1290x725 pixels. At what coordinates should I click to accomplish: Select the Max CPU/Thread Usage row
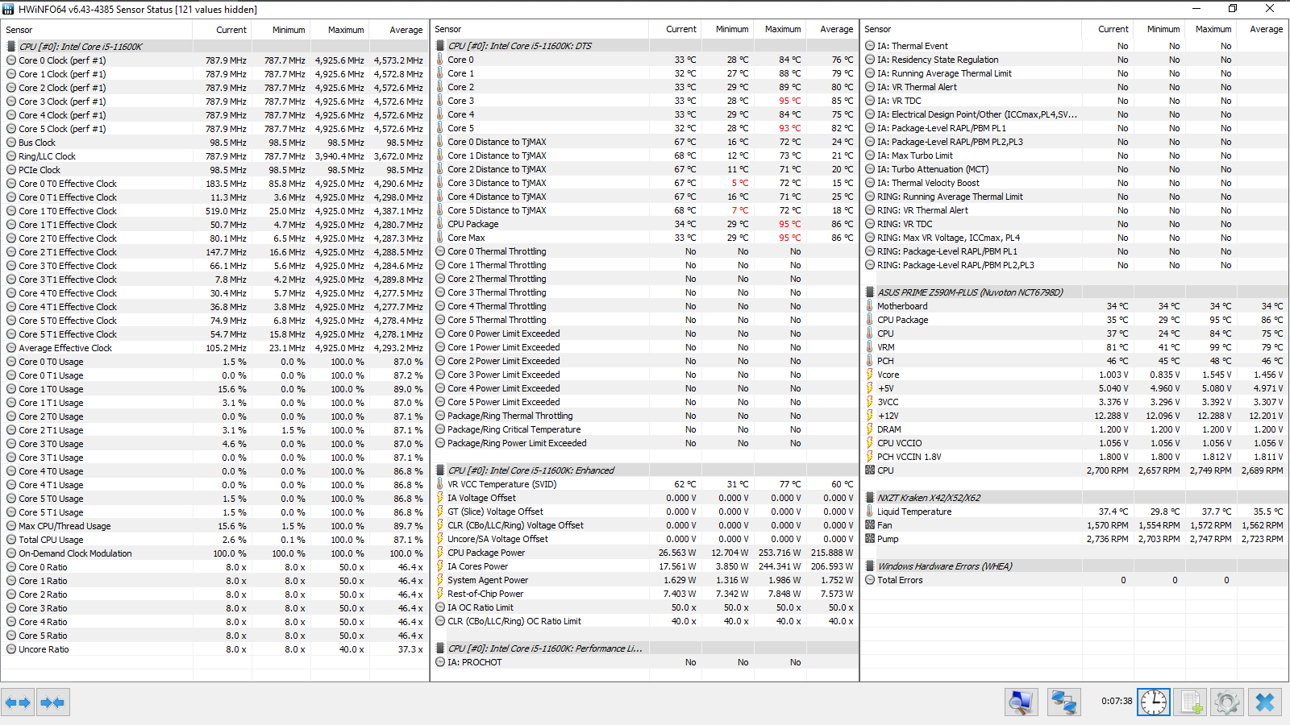click(214, 526)
